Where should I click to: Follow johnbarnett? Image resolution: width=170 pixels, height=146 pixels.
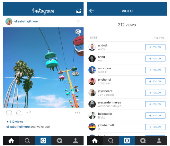pos(155,127)
